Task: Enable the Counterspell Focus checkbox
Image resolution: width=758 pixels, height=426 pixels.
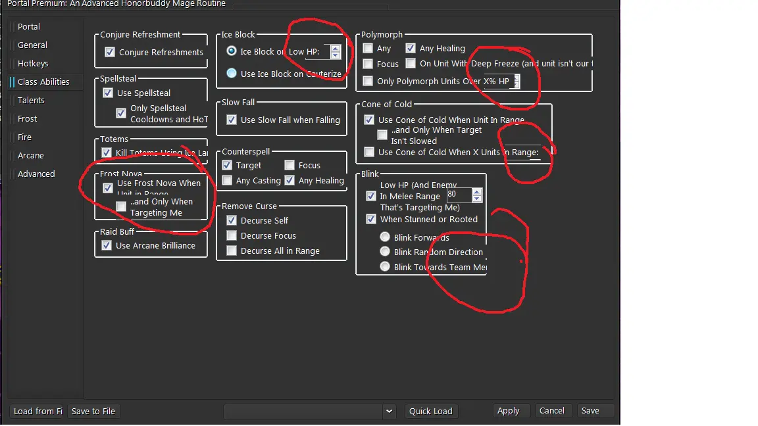Action: 290,165
